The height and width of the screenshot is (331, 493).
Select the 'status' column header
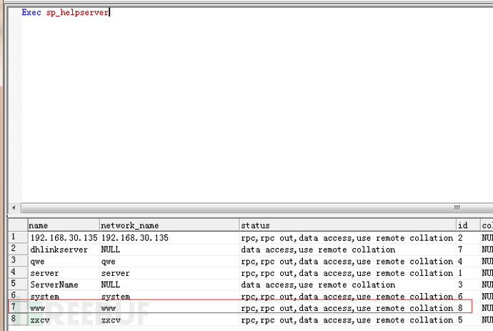pos(348,225)
